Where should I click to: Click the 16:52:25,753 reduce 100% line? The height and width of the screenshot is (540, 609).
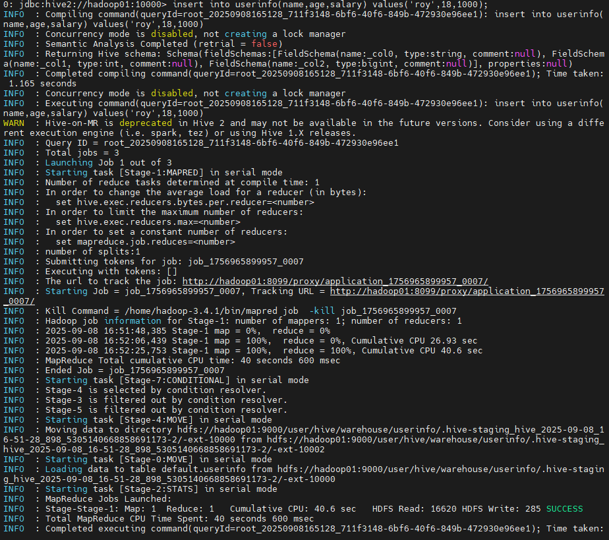click(264, 351)
